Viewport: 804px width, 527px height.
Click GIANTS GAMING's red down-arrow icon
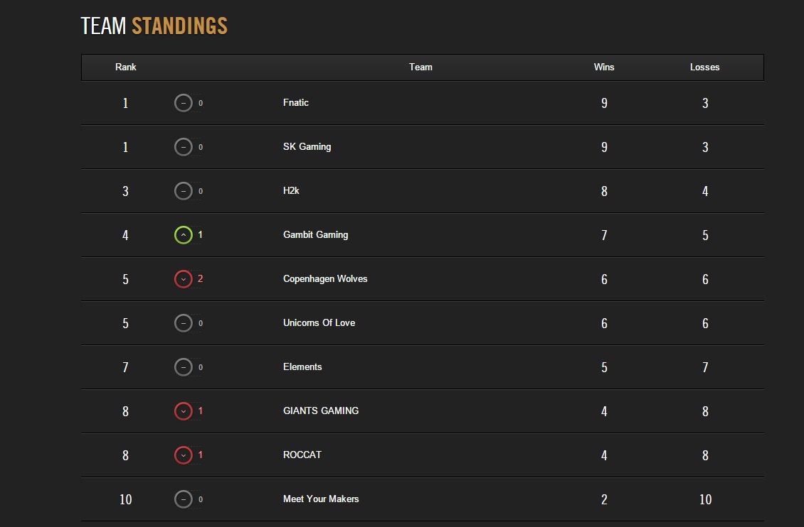tap(183, 411)
